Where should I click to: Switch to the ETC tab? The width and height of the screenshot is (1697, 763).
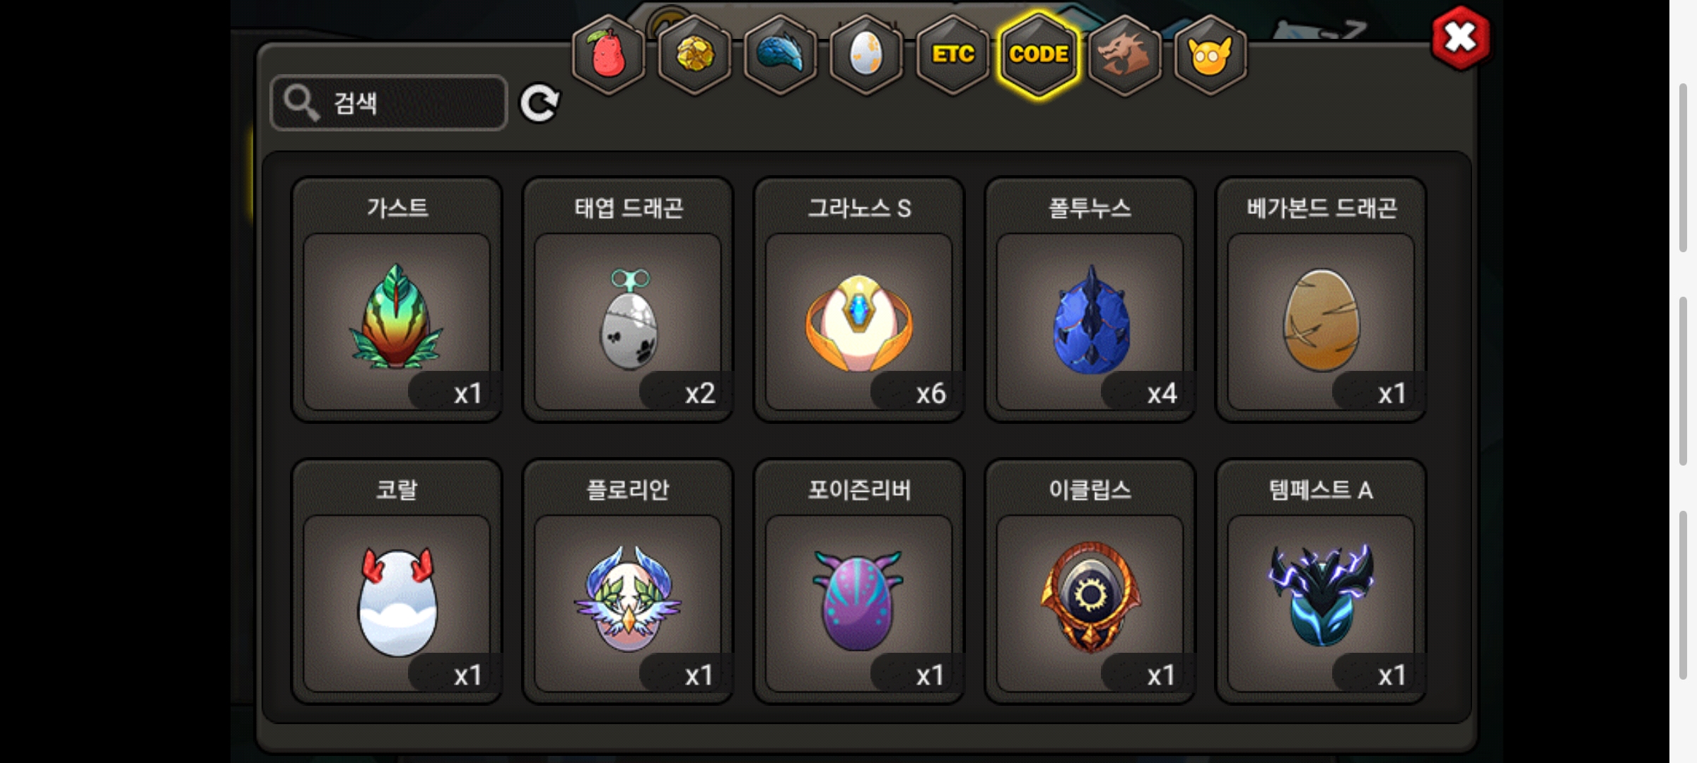point(952,55)
